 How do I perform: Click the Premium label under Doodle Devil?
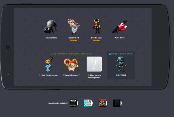97,40
